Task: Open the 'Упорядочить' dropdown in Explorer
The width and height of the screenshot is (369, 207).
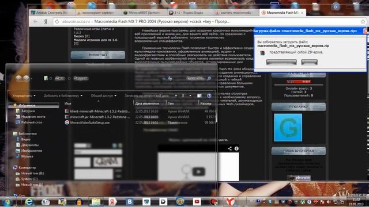Action: pos(24,96)
